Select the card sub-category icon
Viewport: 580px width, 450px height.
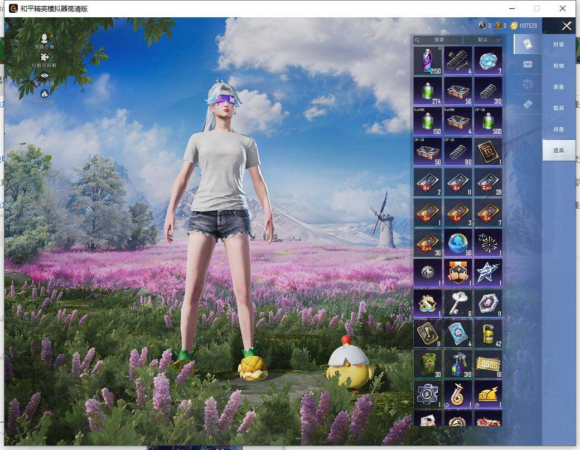(x=528, y=44)
